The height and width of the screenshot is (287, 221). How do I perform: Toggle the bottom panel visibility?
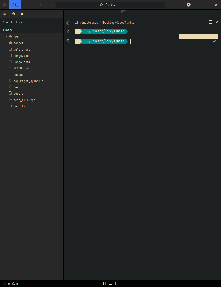pos(111,283)
